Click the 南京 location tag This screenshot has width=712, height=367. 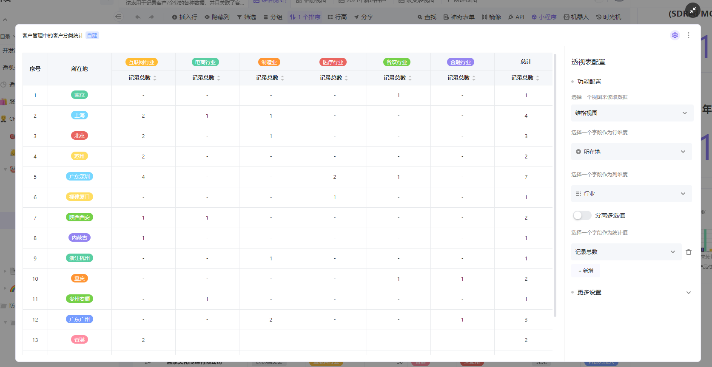pos(80,95)
